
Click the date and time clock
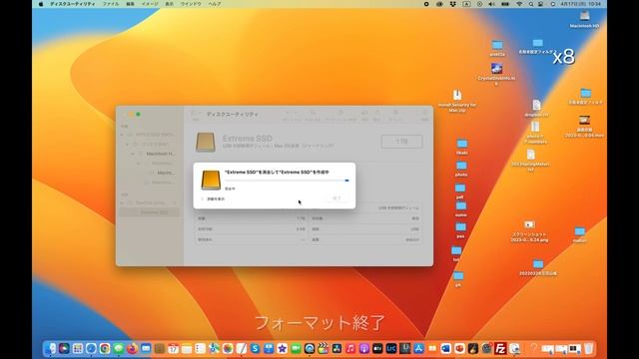[581, 4]
